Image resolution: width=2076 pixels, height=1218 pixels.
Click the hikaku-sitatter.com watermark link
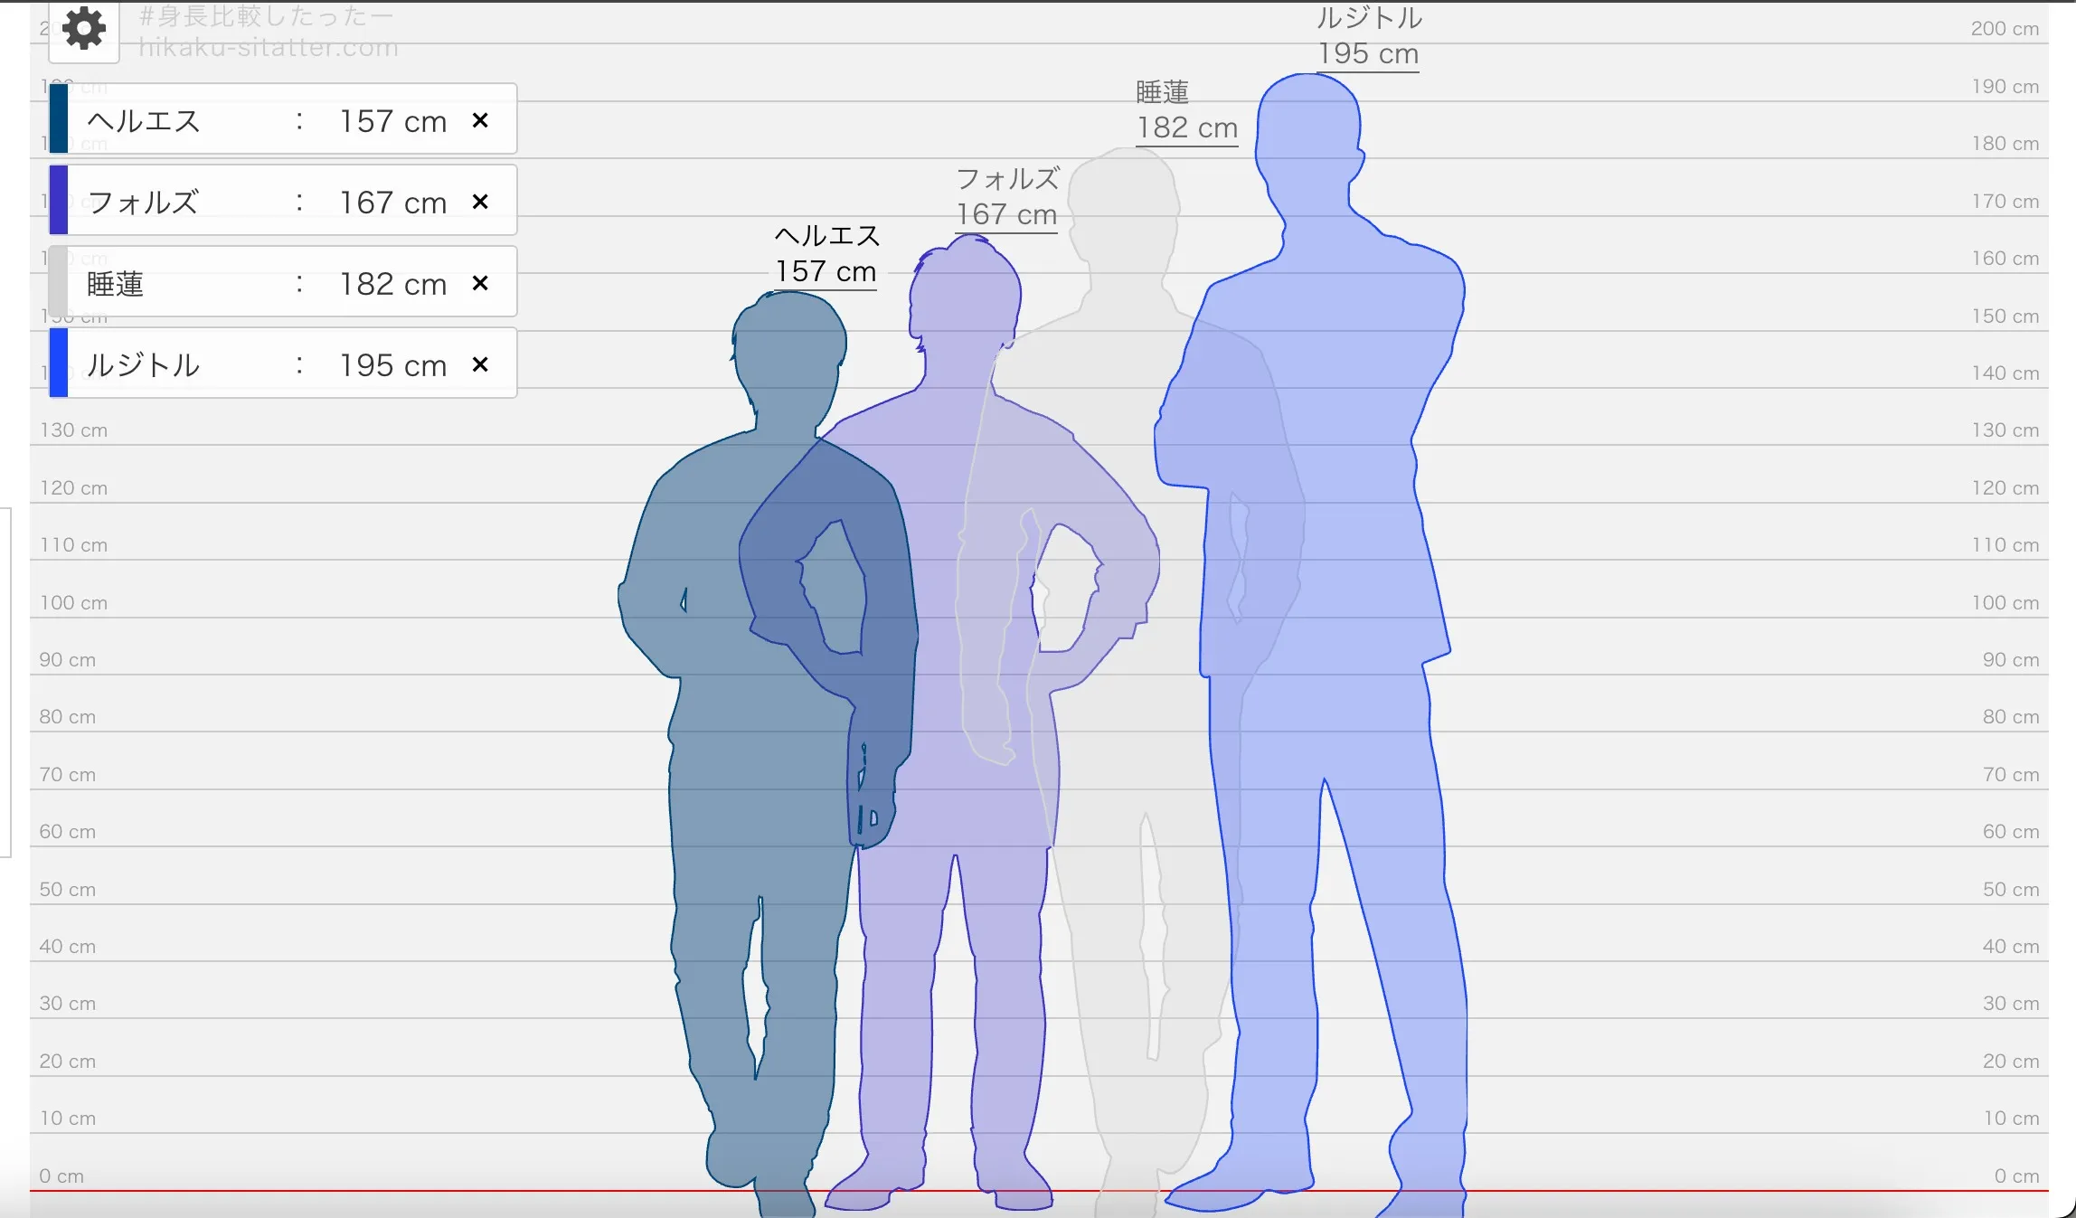tap(269, 48)
